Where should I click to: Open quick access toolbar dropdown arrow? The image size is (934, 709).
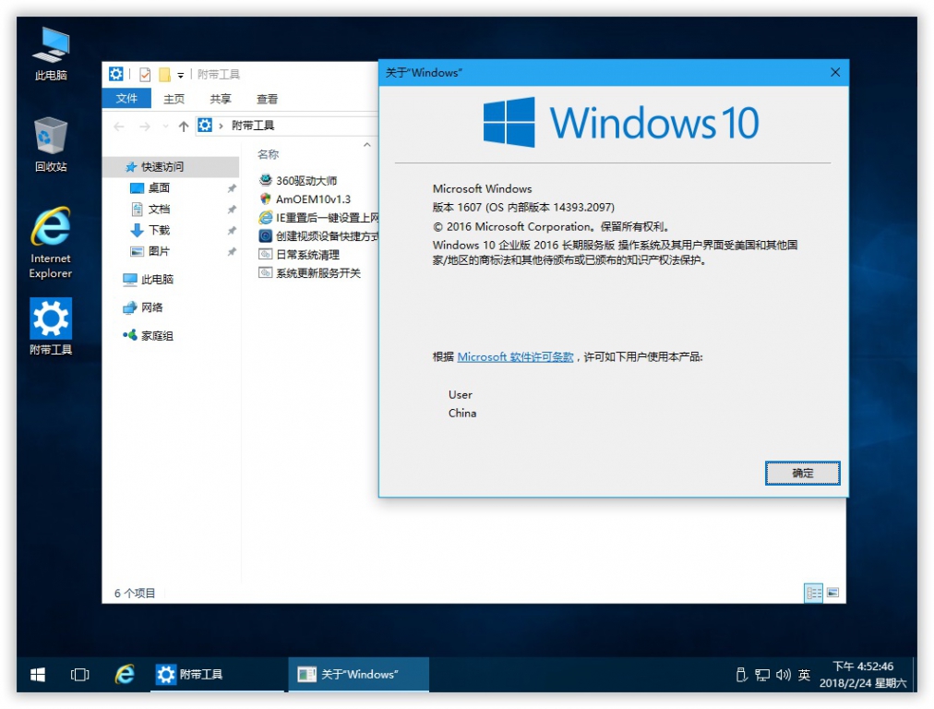tap(181, 75)
